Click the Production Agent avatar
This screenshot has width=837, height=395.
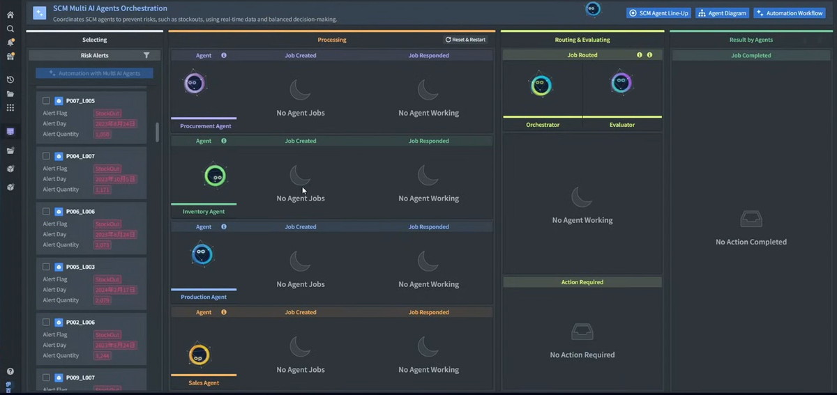[x=202, y=254]
